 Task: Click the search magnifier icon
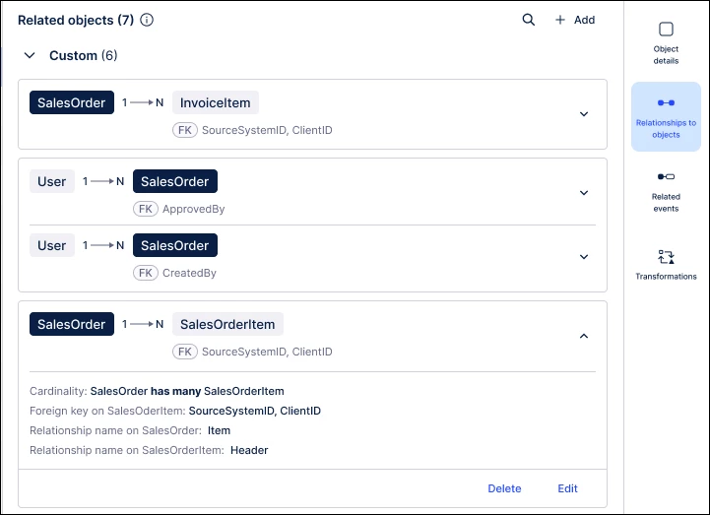[529, 20]
